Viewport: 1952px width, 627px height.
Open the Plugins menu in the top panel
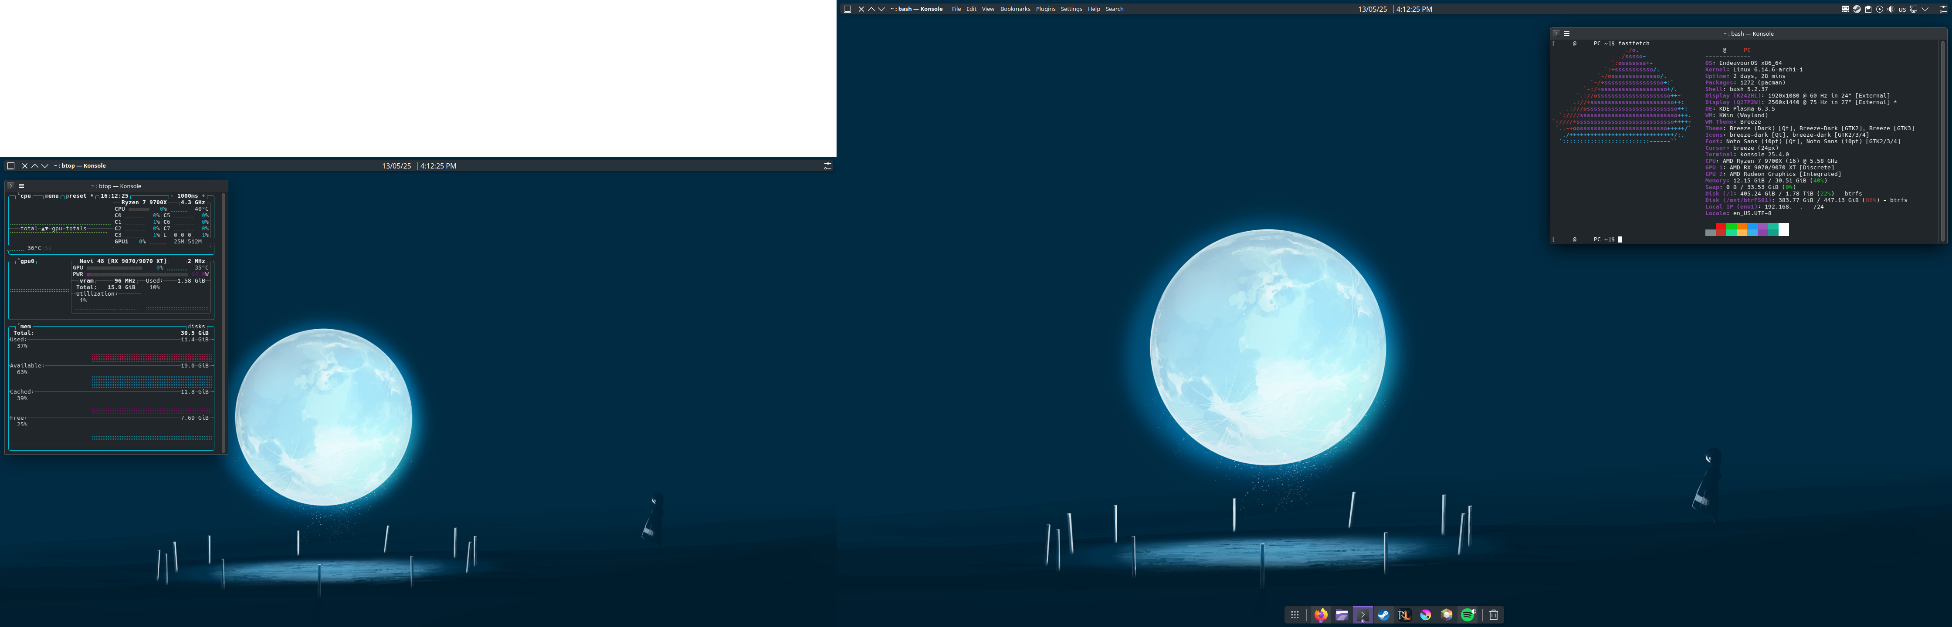(1046, 9)
